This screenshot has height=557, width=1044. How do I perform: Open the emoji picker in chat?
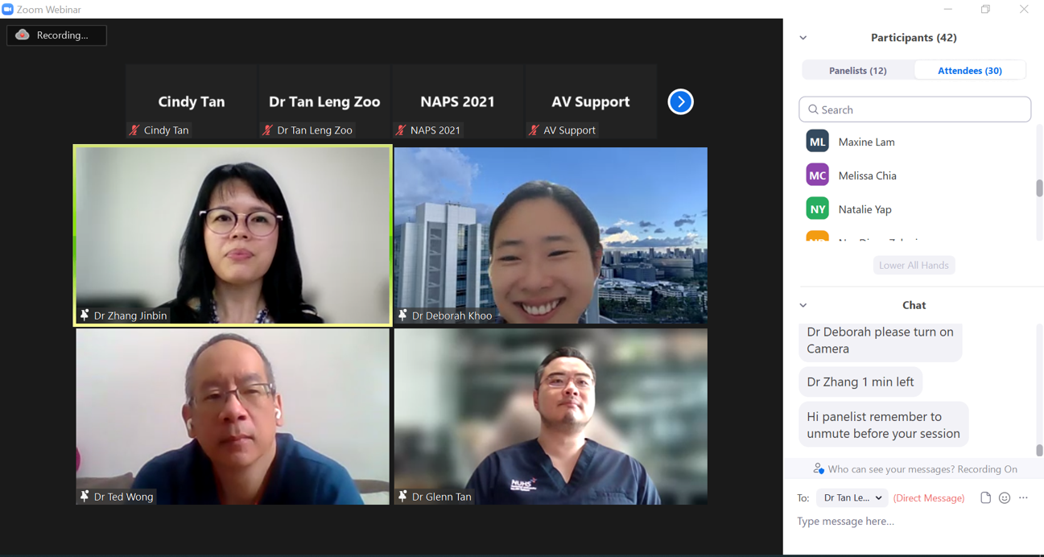[x=1005, y=498]
